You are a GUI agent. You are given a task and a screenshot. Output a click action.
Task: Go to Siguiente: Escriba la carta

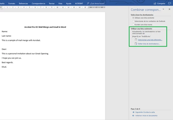[145, 112]
